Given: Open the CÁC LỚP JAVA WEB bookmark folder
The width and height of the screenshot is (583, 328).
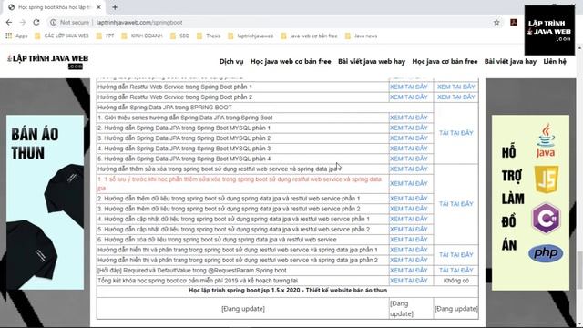Looking at the screenshot, I should 62,36.
